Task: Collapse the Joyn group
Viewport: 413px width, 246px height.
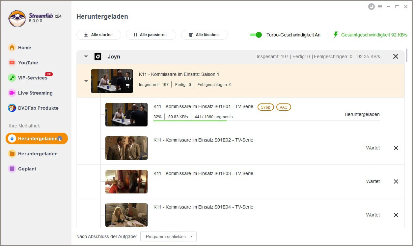Action: click(86, 56)
